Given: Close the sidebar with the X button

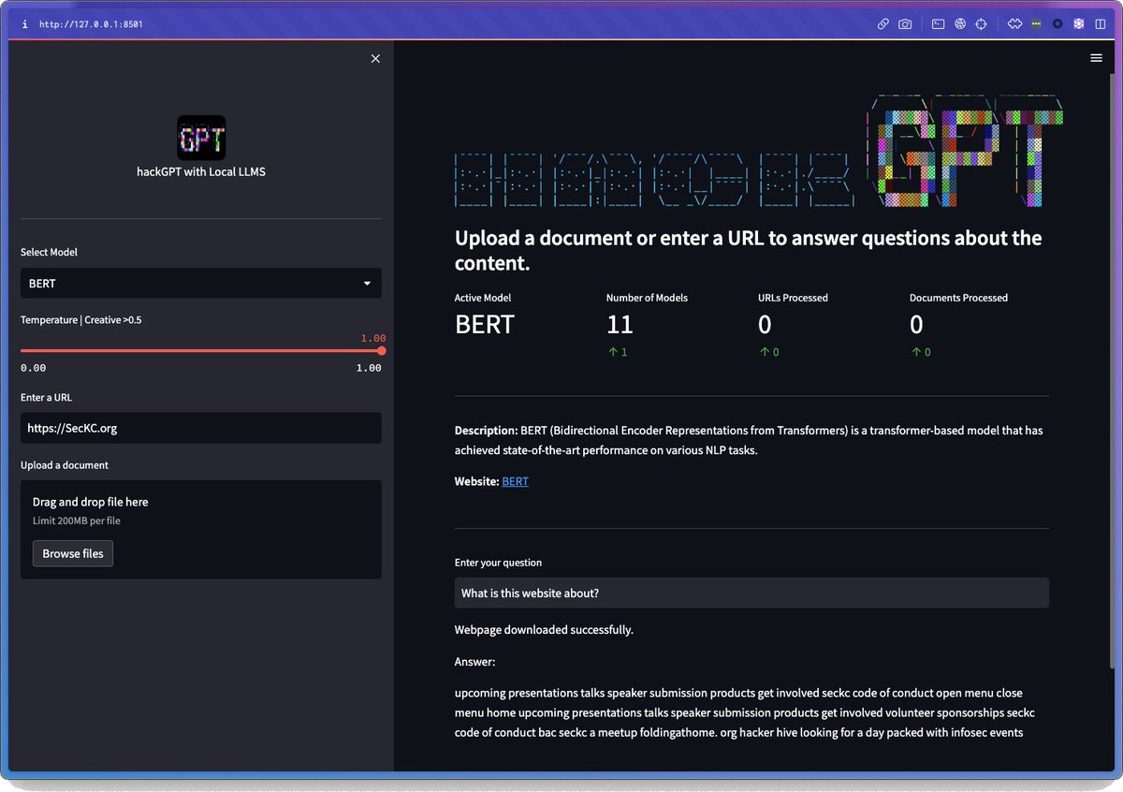Looking at the screenshot, I should [x=375, y=58].
